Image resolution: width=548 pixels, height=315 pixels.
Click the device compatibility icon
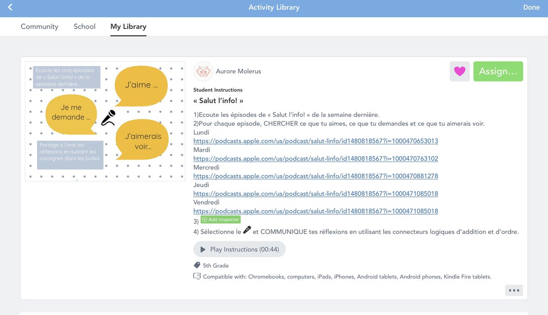click(x=197, y=277)
